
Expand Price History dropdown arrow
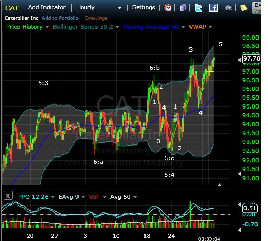(47, 27)
